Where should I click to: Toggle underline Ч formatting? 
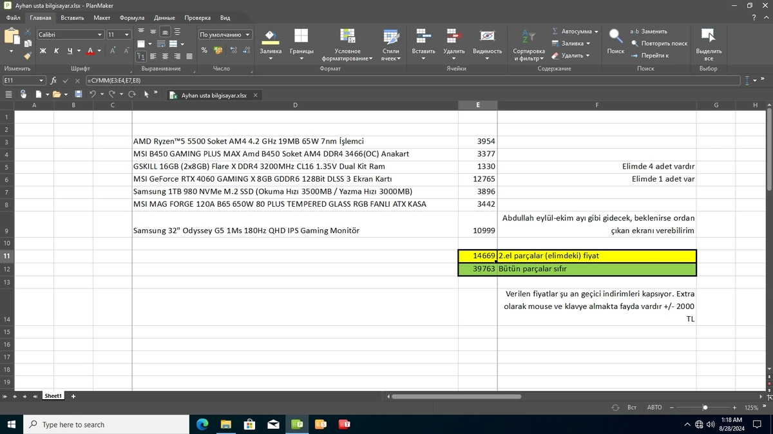coord(70,51)
